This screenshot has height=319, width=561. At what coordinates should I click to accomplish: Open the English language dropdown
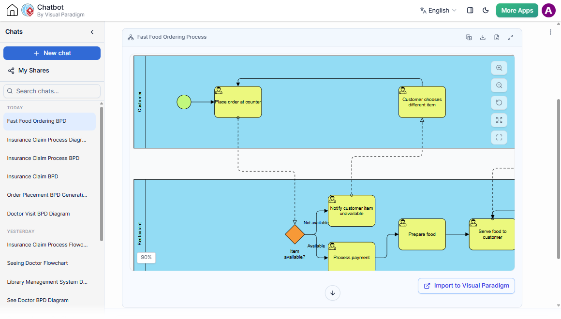tap(438, 10)
